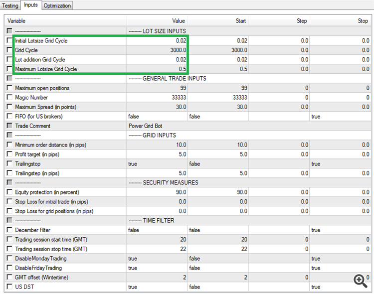Click Trailingstop Stop cell showing true
Screen dimensions: 374x294
(x=341, y=163)
